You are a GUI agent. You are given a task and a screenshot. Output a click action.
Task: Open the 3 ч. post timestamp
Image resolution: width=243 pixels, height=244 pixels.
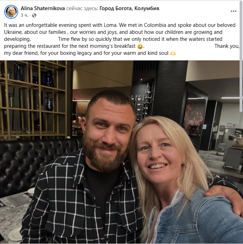click(24, 15)
